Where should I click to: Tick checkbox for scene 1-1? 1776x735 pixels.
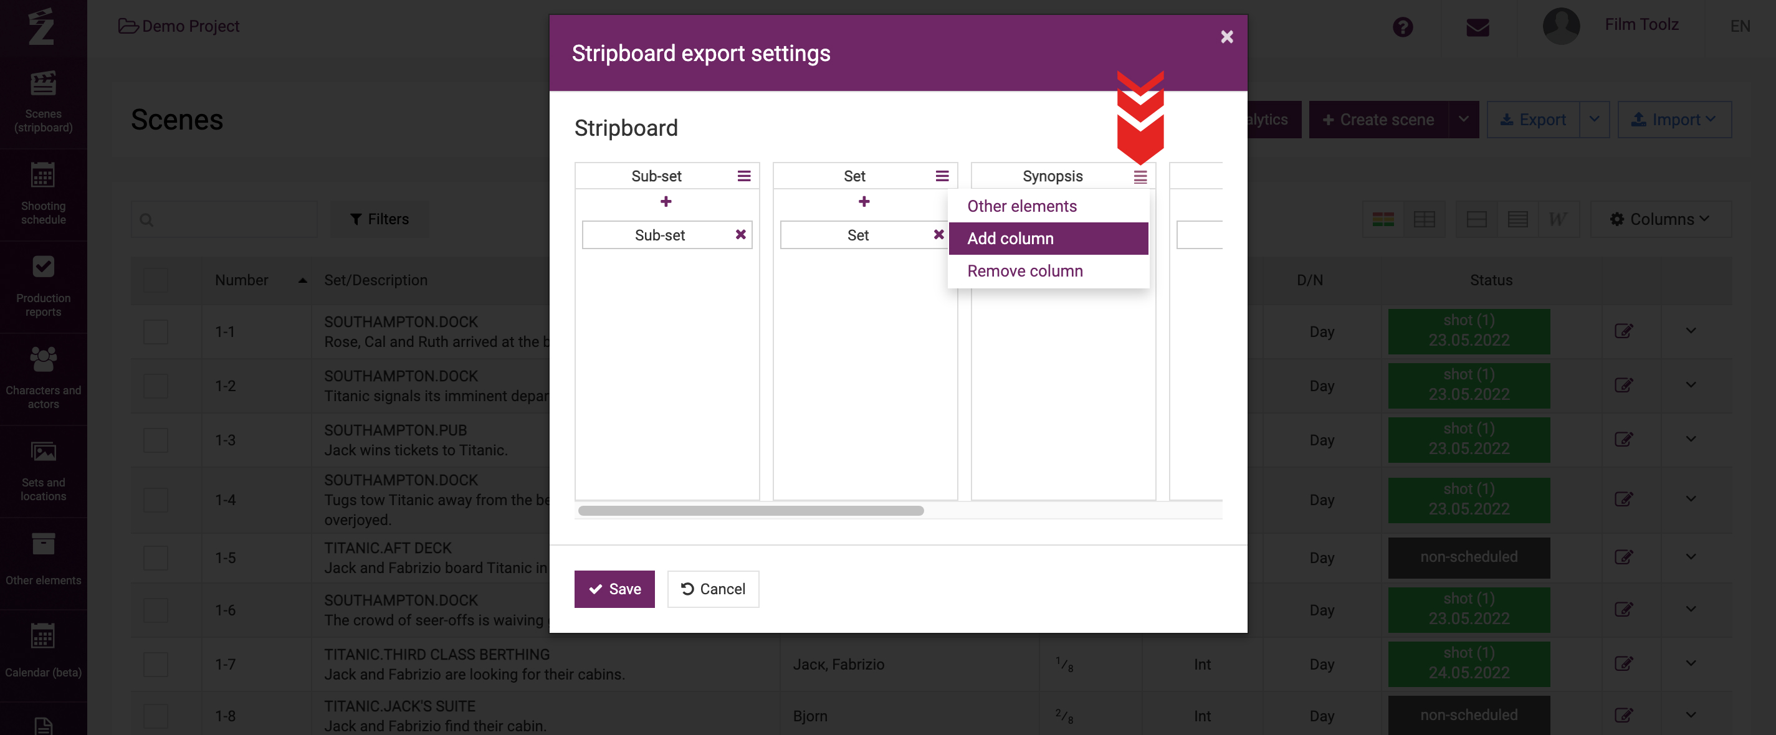[156, 331]
